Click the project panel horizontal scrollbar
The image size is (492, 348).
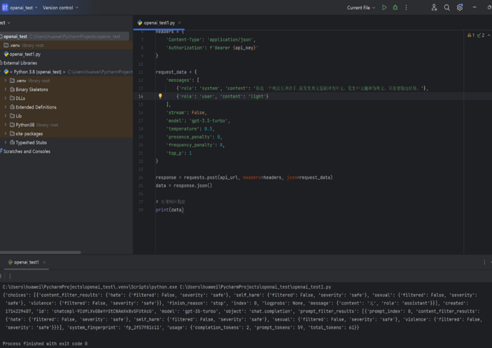click(40, 252)
